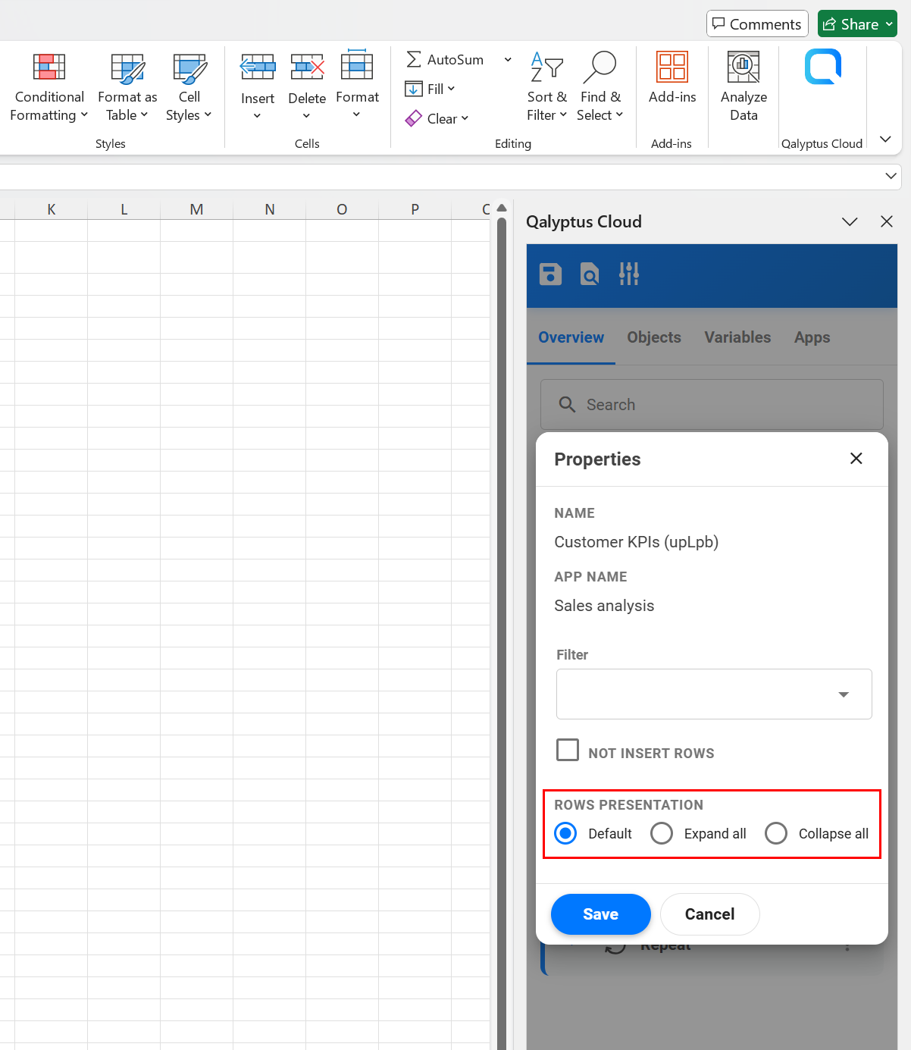The width and height of the screenshot is (911, 1050).
Task: Launch Analyze Data
Action: click(x=743, y=86)
